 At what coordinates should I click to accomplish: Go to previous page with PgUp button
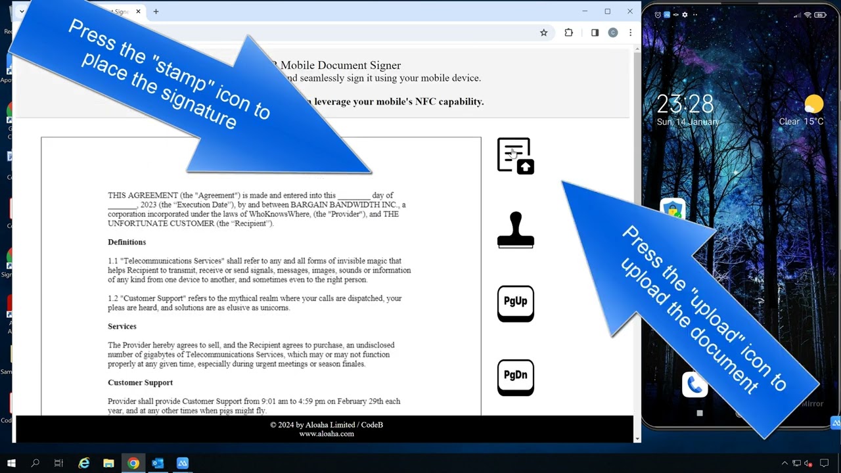(x=516, y=304)
